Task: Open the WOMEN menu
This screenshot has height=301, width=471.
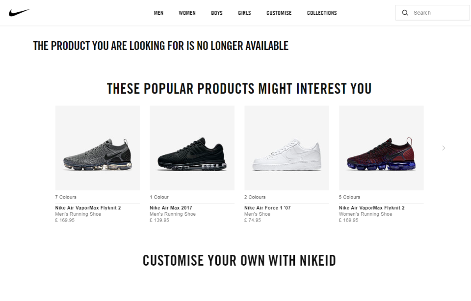Action: point(187,13)
